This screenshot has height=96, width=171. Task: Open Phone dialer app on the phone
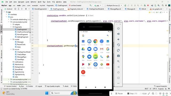pos(102,57)
